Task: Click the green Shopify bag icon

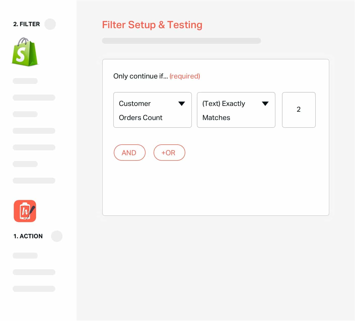Action: [25, 52]
